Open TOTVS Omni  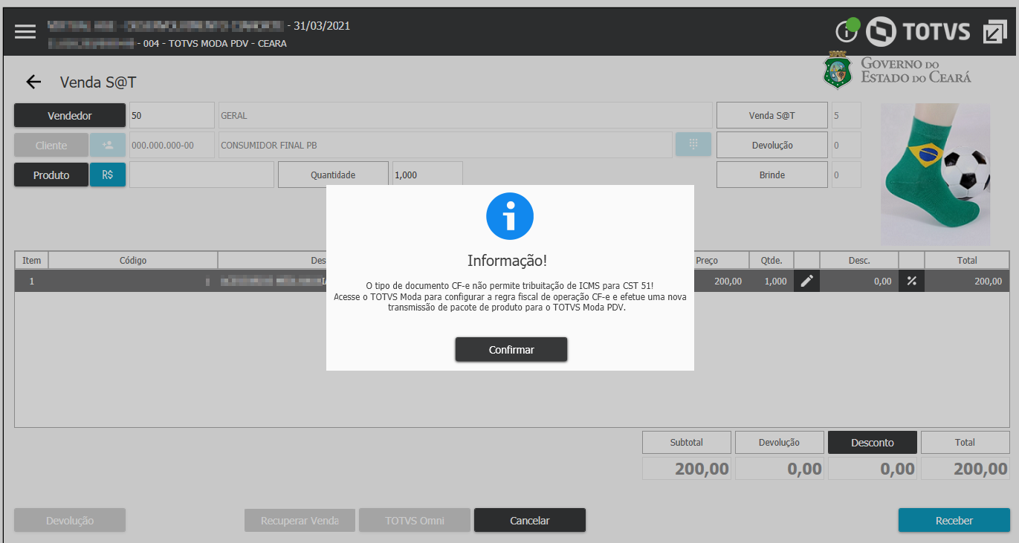click(415, 520)
